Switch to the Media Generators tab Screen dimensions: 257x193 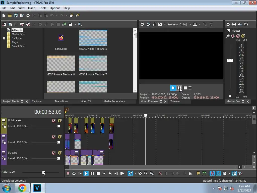pyautogui.click(x=114, y=101)
